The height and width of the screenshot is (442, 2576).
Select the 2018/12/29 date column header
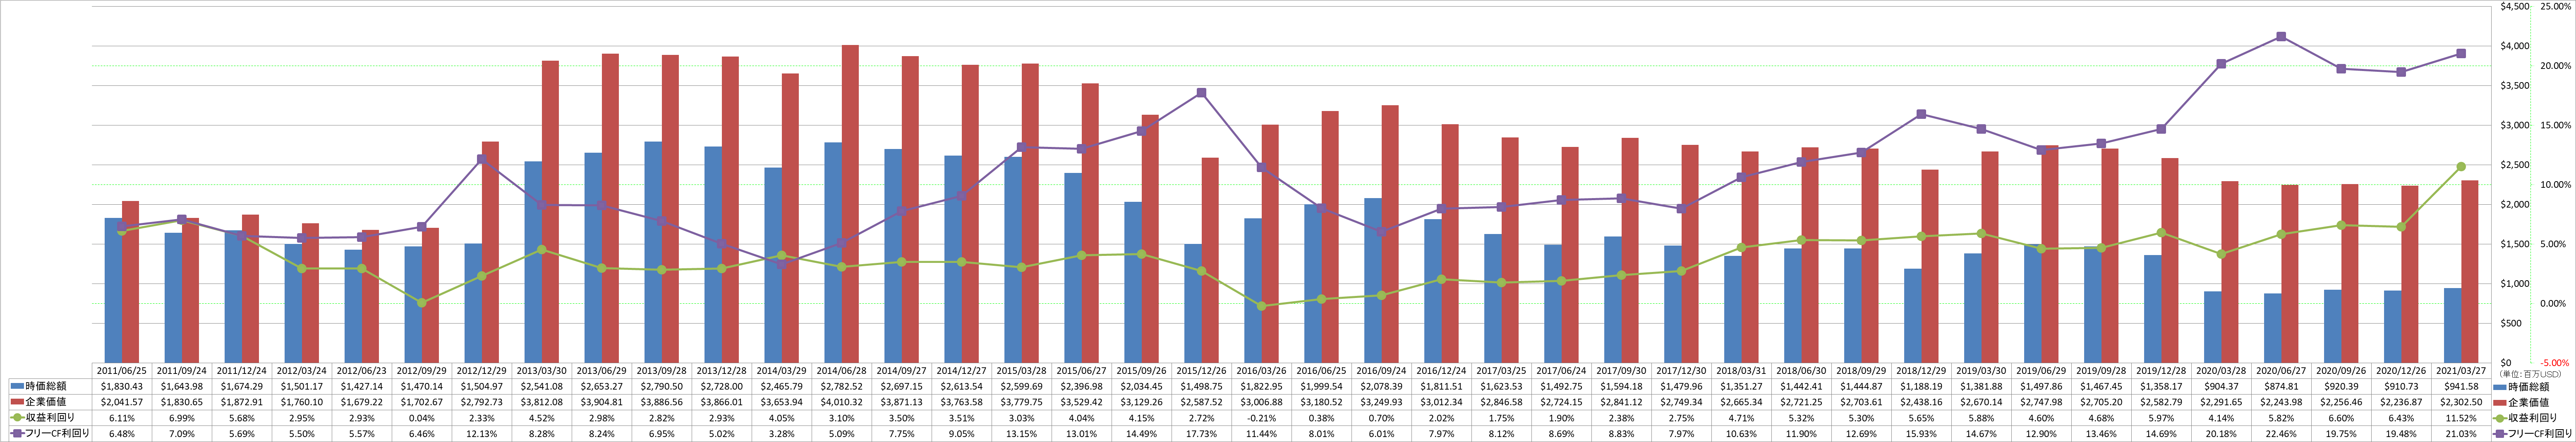coord(1922,370)
